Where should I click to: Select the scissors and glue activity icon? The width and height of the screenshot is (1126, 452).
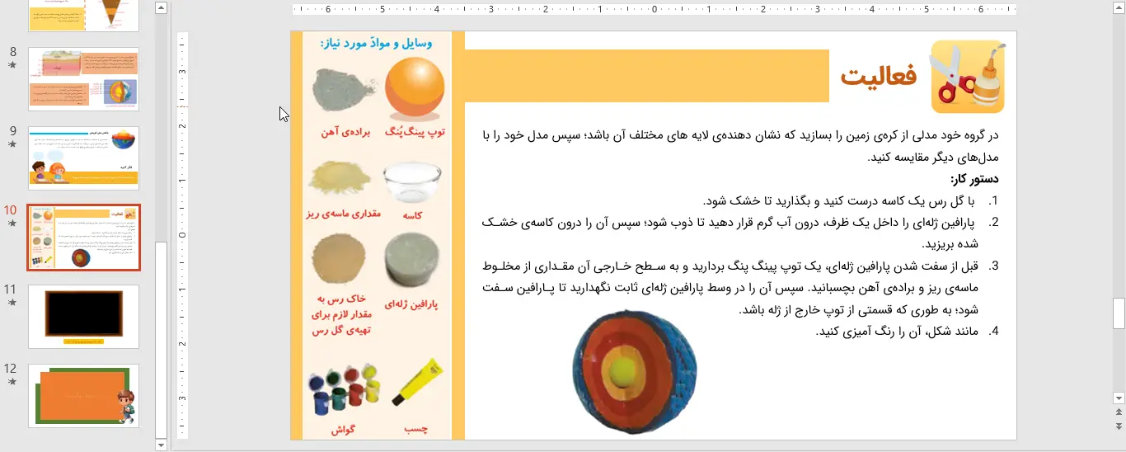click(x=968, y=76)
